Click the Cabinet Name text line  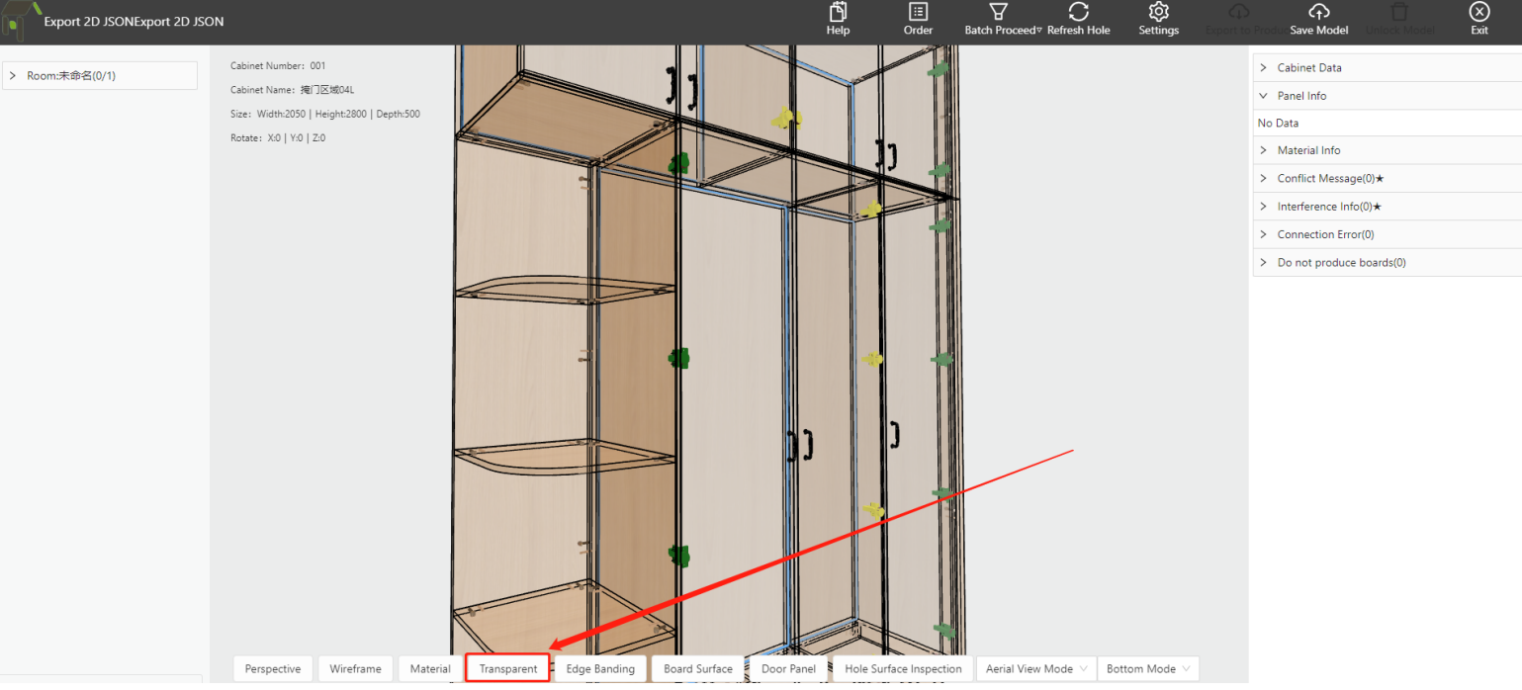click(292, 90)
